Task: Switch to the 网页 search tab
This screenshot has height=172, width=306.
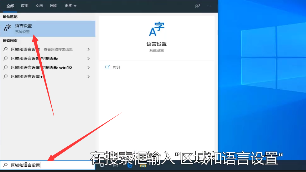Action: pos(54,6)
